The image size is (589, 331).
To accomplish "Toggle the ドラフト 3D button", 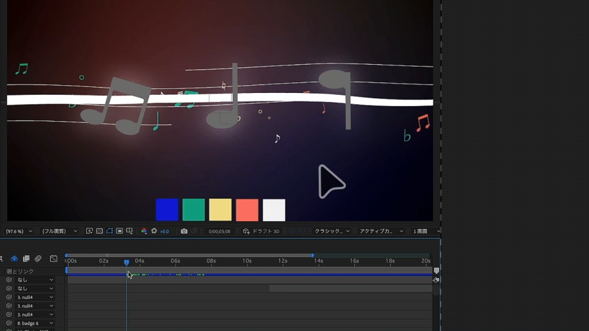I will [x=261, y=231].
